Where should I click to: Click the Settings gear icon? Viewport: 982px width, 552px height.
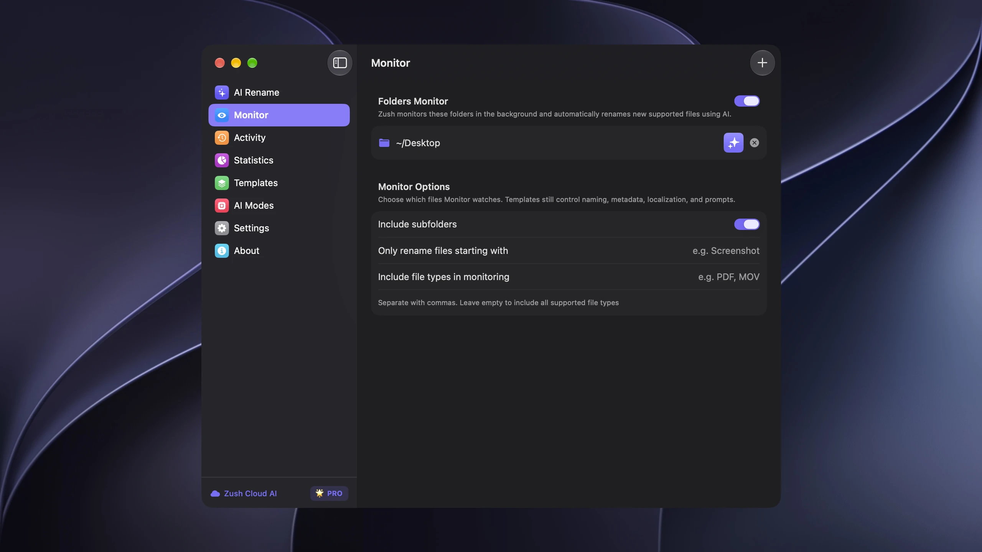pos(222,228)
